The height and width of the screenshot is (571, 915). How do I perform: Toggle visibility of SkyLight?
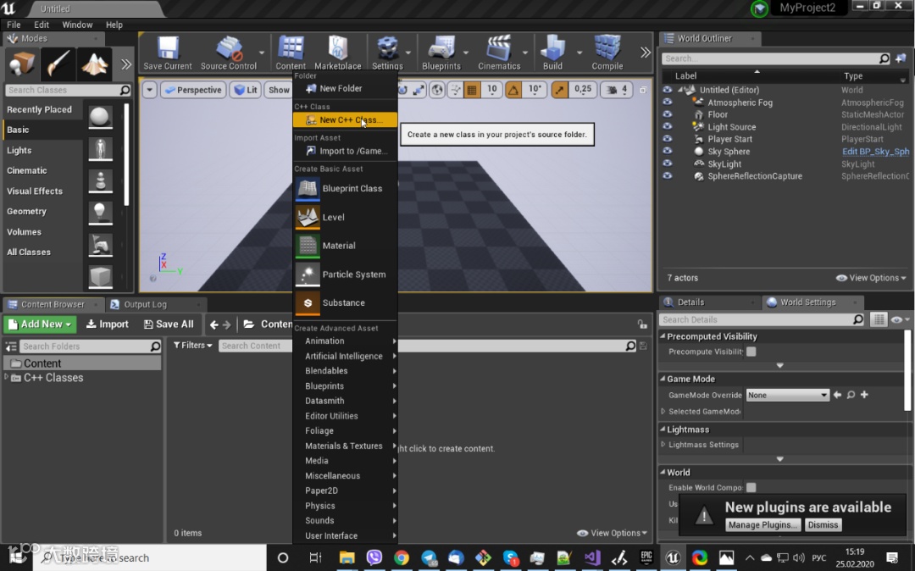(667, 164)
